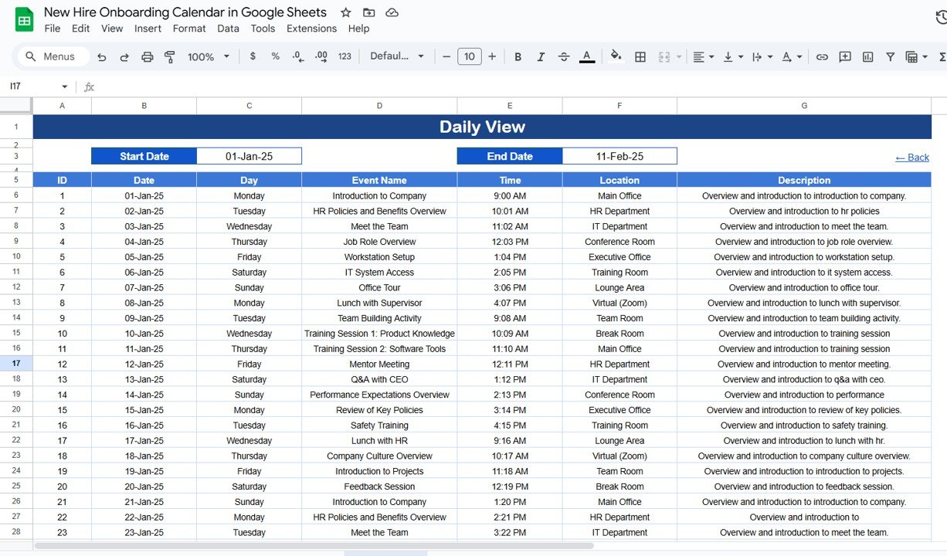947x556 pixels.
Task: Insert a comment
Action: [845, 56]
